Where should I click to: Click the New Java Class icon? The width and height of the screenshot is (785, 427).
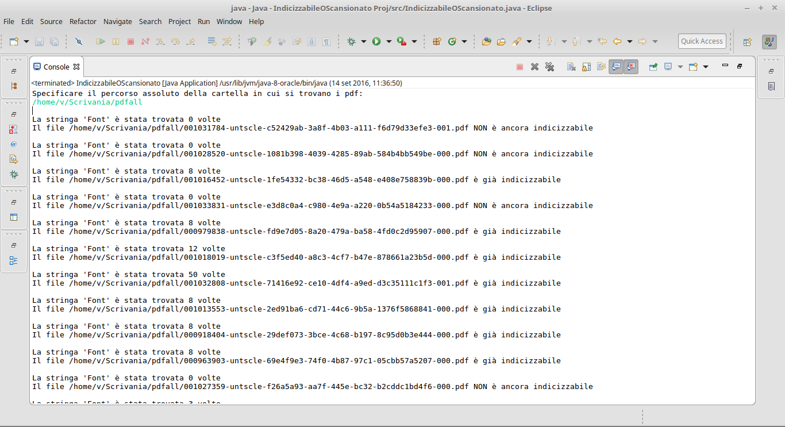(x=452, y=41)
